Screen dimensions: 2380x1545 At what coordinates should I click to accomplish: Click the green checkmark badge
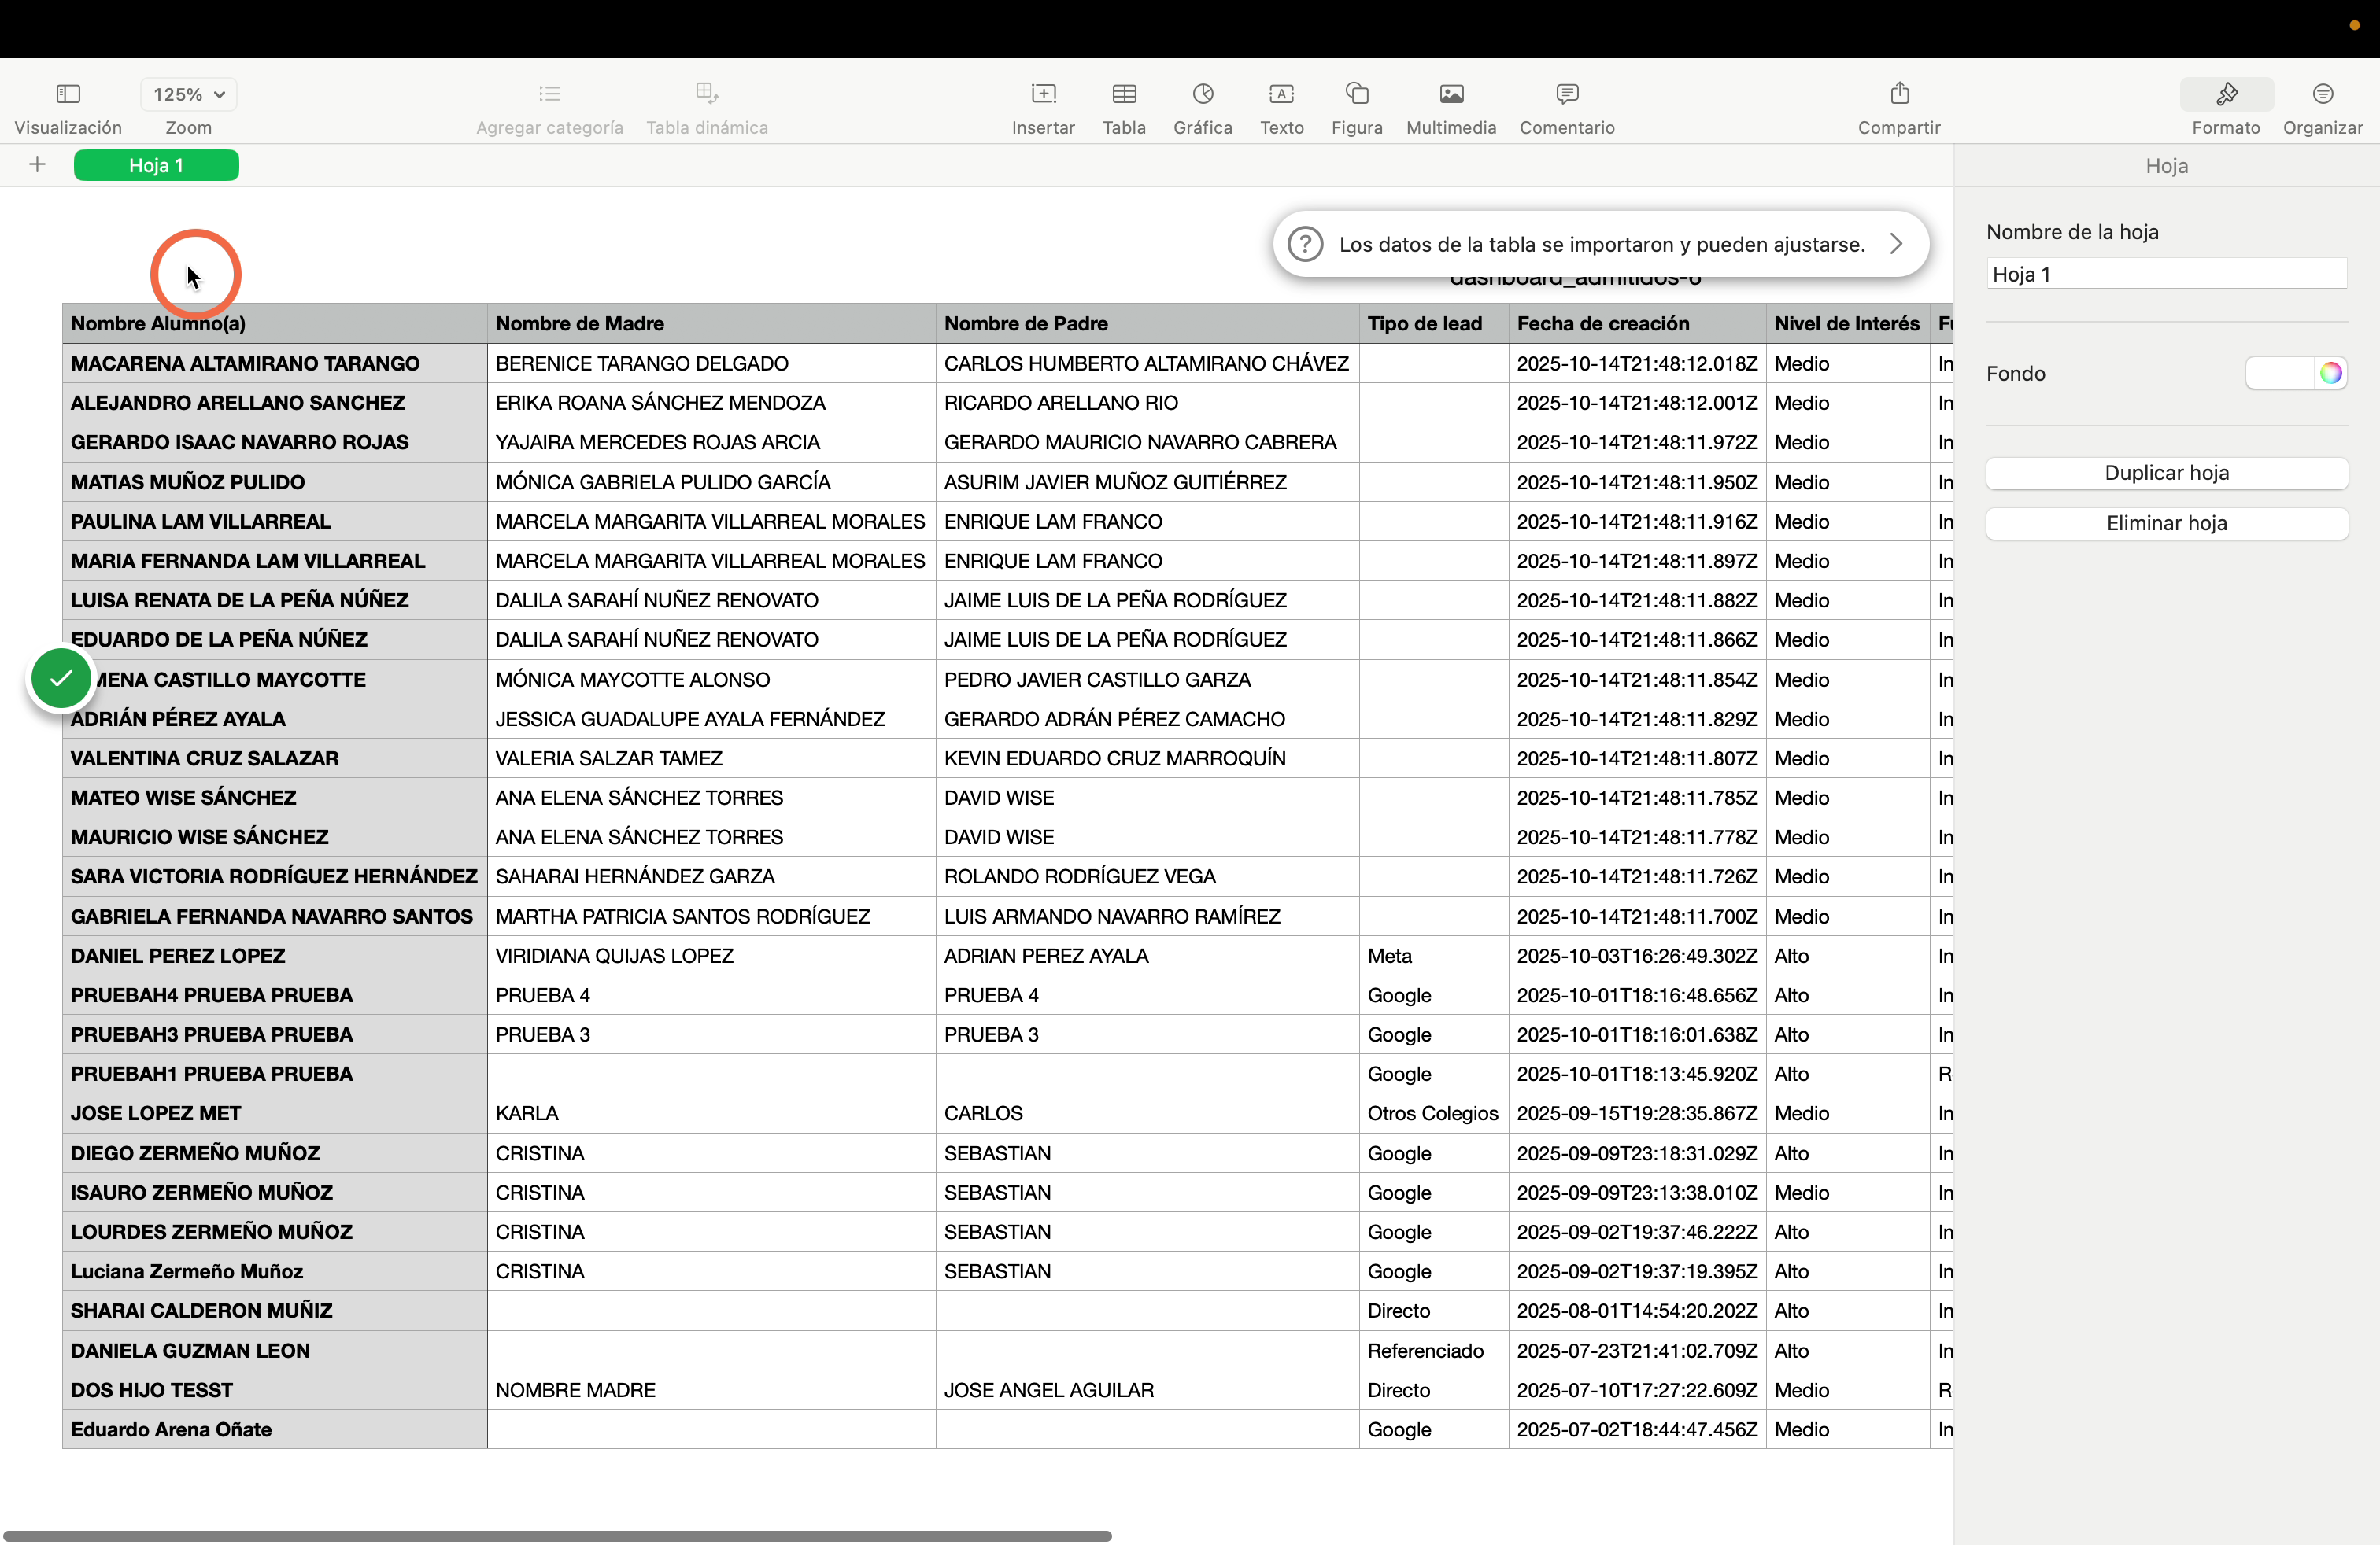(x=61, y=679)
